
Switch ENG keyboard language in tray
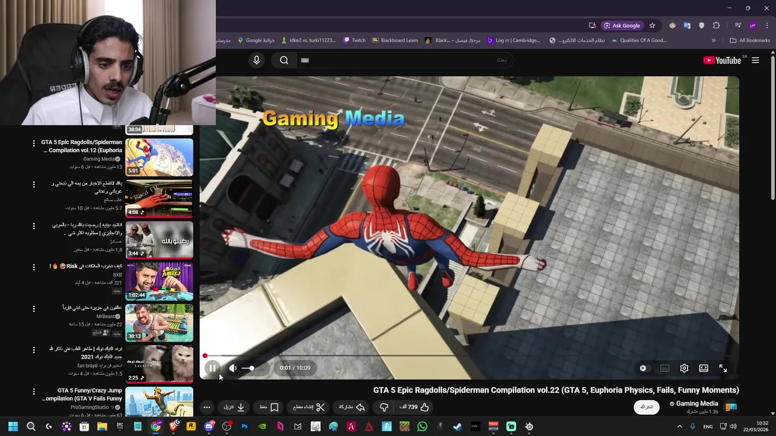tap(708, 427)
